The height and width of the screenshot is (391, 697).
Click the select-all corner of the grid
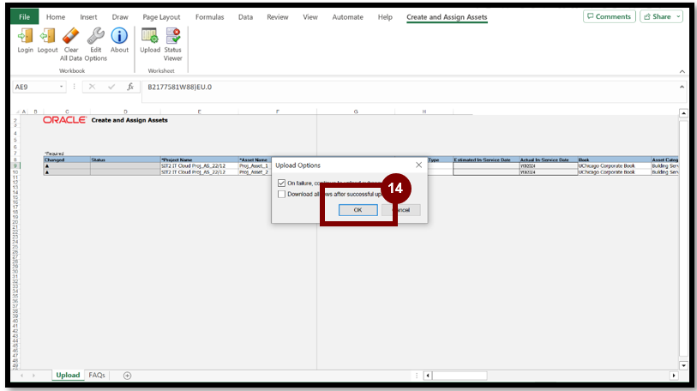tap(18, 111)
